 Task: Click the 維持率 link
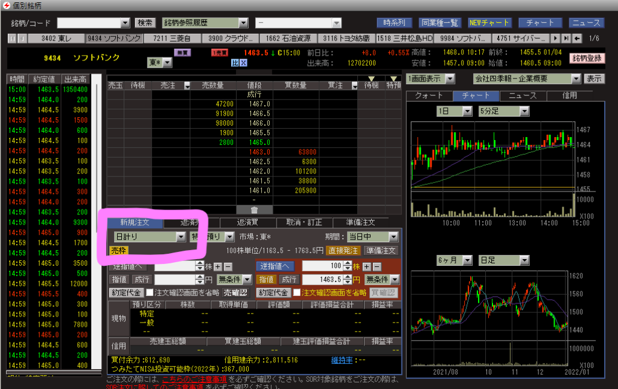[x=342, y=360]
